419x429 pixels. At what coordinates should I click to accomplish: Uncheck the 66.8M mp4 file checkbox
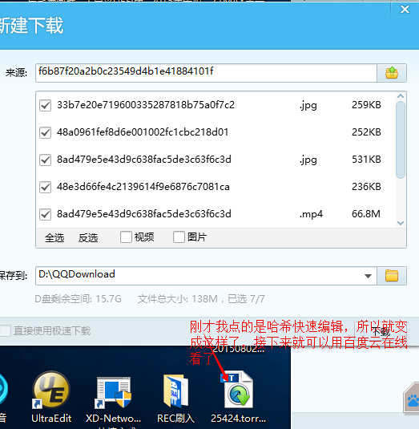pos(45,214)
